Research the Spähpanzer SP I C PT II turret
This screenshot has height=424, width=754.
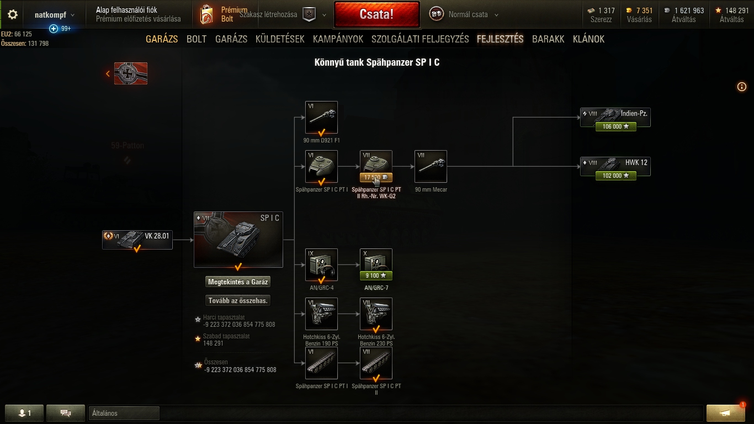[376, 166]
